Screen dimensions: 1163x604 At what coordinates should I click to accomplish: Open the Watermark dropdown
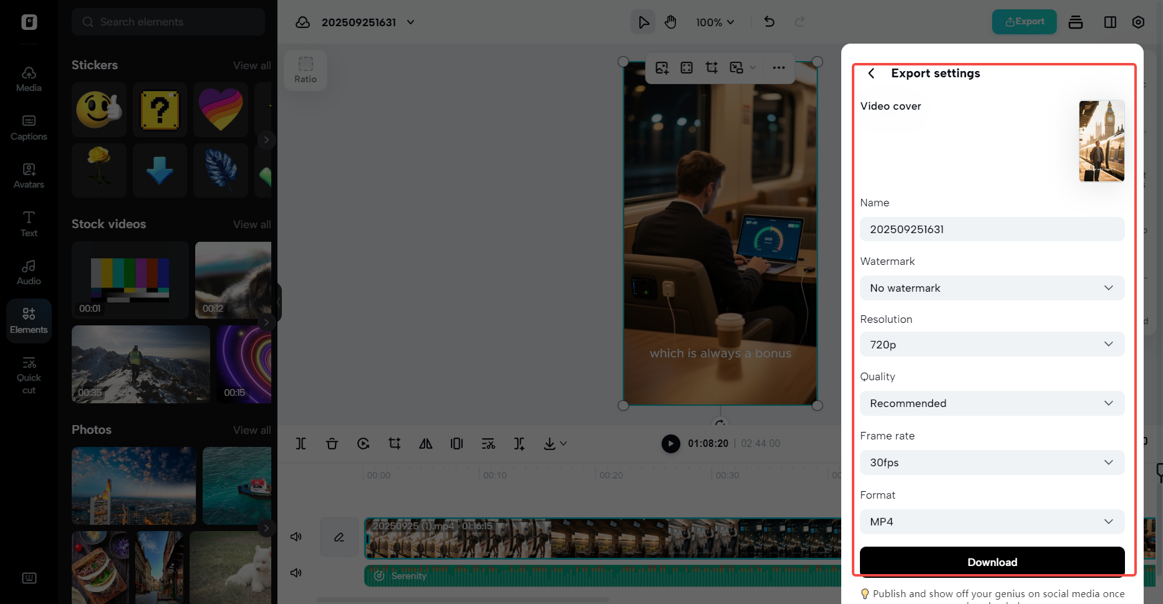point(992,288)
